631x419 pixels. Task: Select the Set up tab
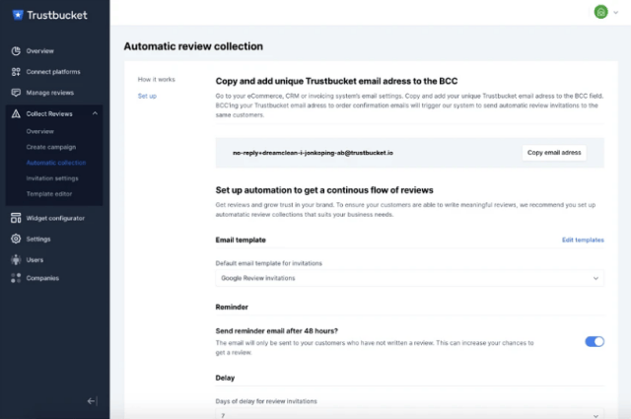147,96
